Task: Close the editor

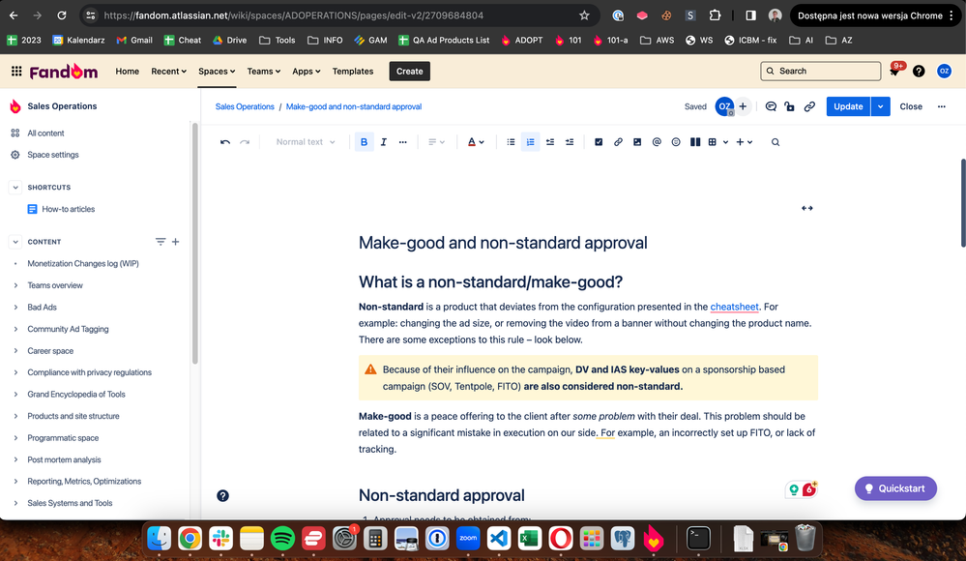Action: (911, 106)
